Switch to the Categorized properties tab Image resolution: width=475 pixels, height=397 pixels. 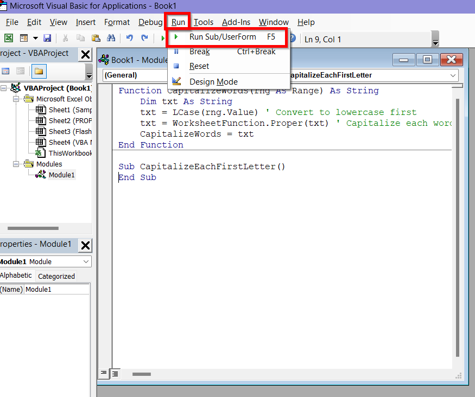(56, 276)
